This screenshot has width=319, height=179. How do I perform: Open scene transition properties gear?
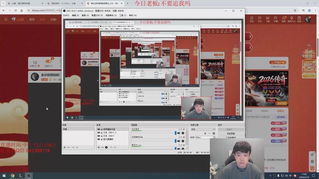pos(214,133)
